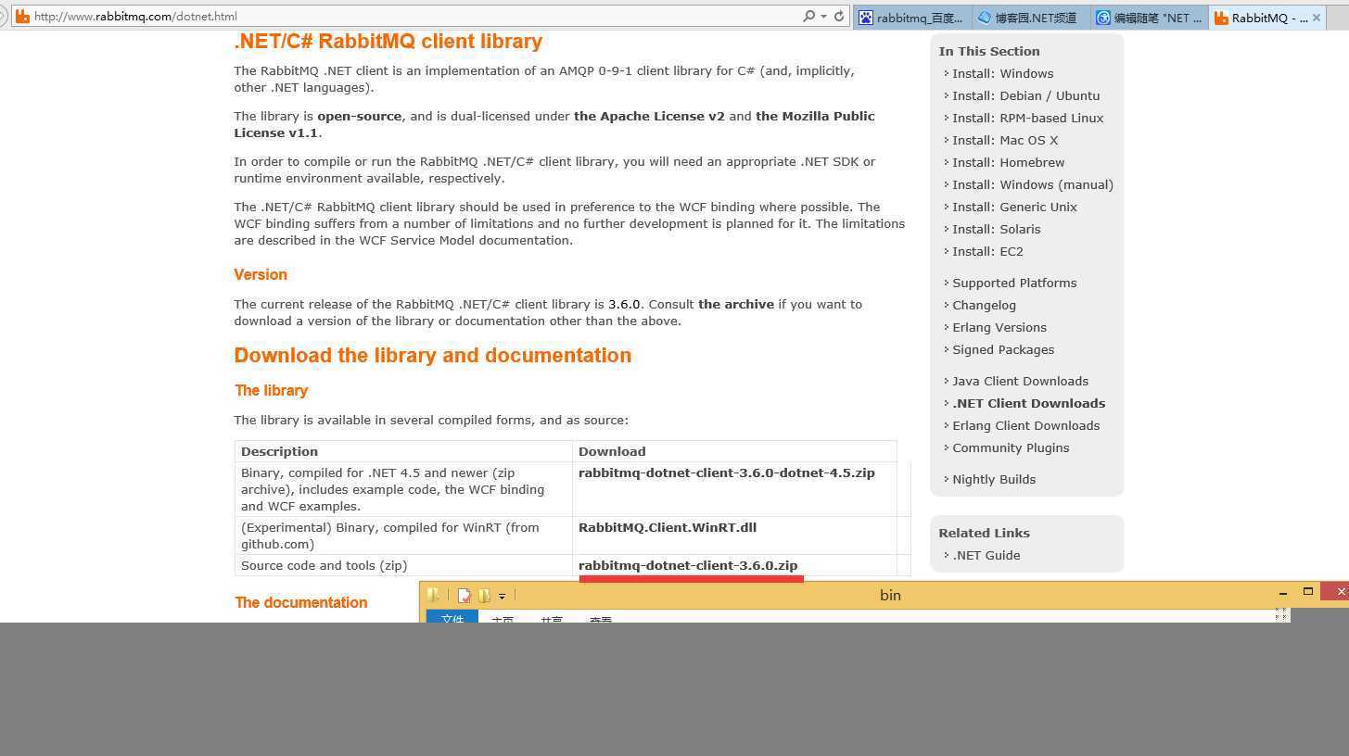1349x756 pixels.
Task: Click 'the Apache License v2' link
Action: coord(649,116)
